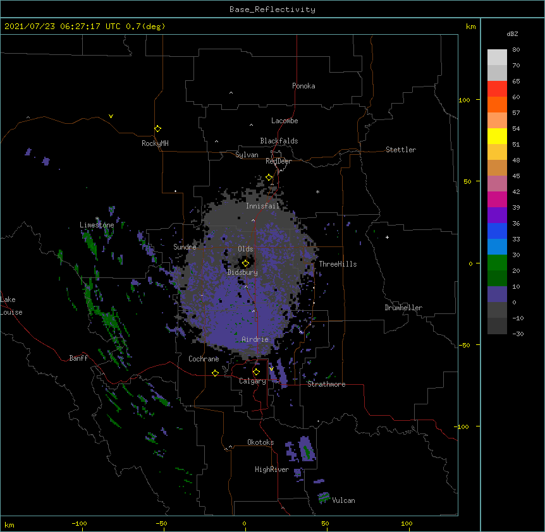
Task: Click the purple echo cell east of Okotoks
Action: click(306, 449)
